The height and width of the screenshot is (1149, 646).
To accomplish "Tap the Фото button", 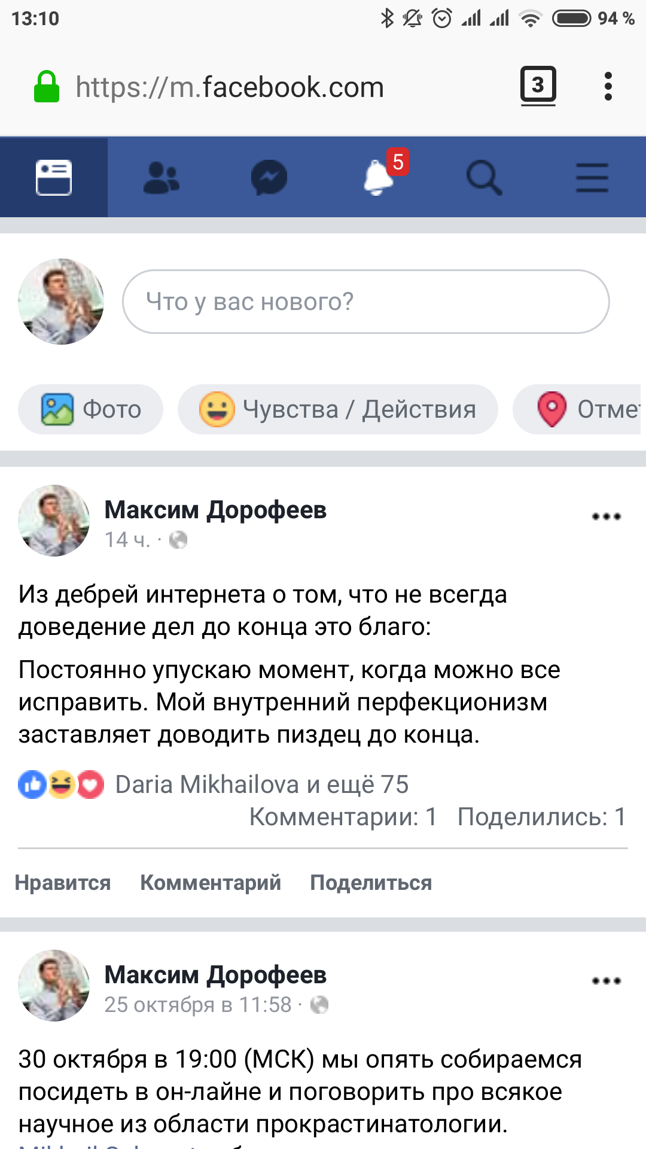I will coord(91,409).
